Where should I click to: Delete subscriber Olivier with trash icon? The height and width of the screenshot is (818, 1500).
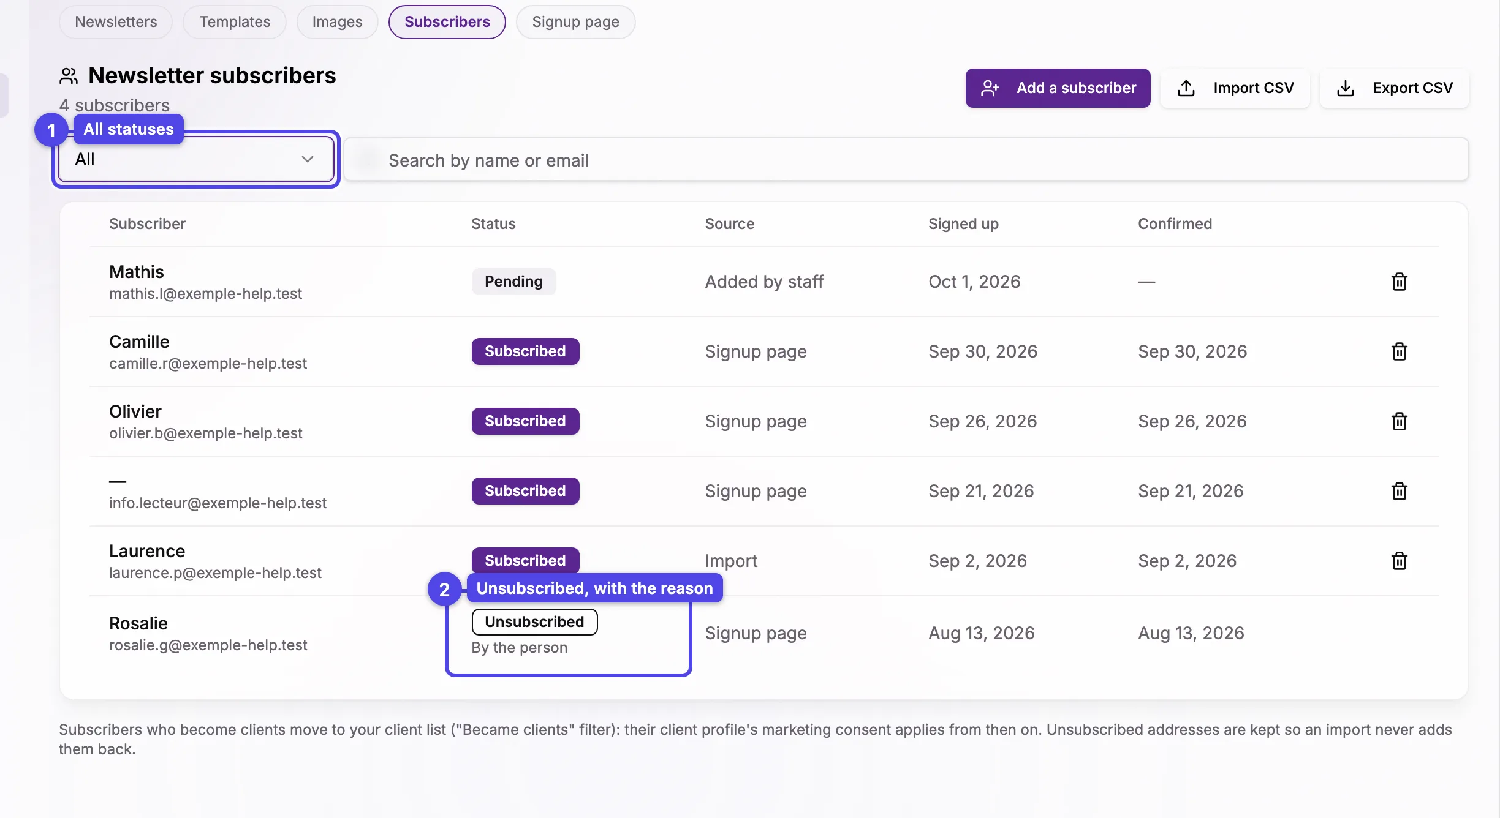click(1399, 421)
